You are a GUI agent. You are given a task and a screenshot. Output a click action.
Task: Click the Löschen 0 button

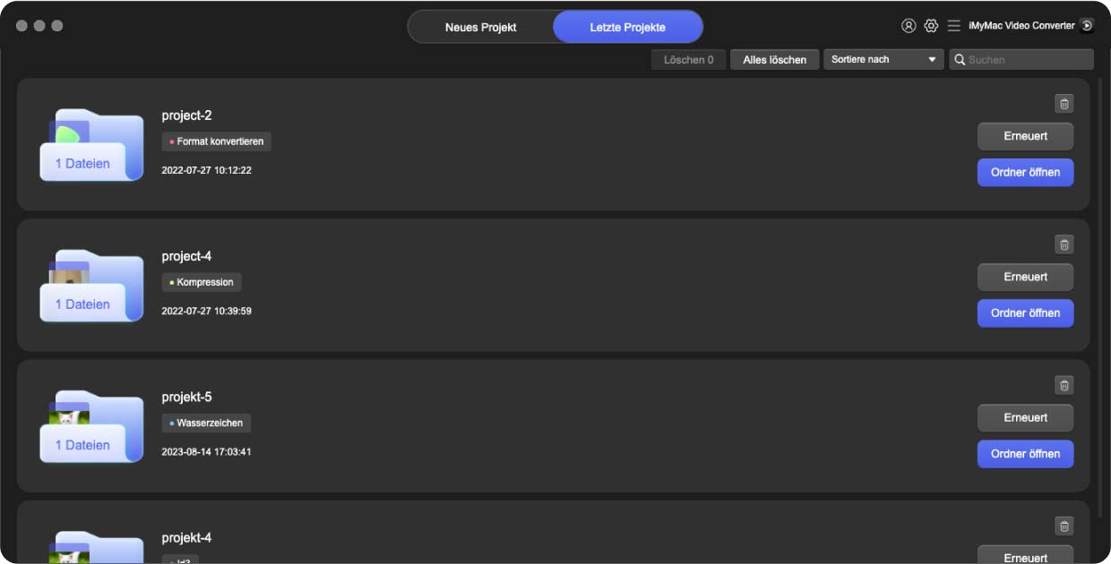[x=689, y=60]
